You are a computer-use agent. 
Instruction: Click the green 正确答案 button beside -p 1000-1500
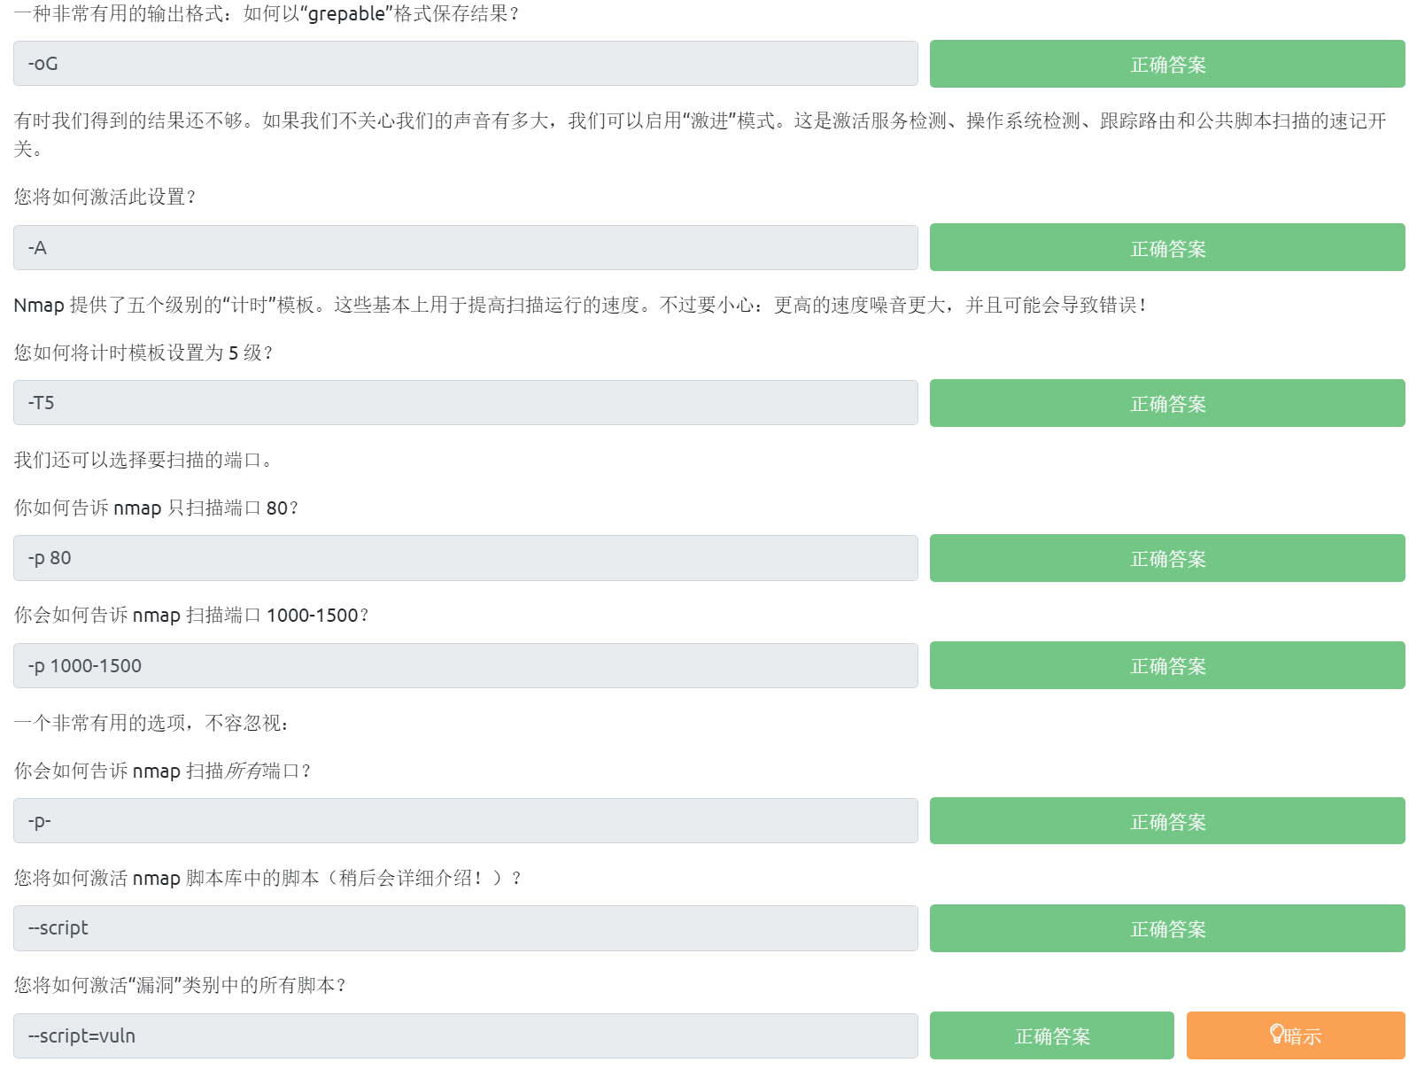coord(1167,665)
